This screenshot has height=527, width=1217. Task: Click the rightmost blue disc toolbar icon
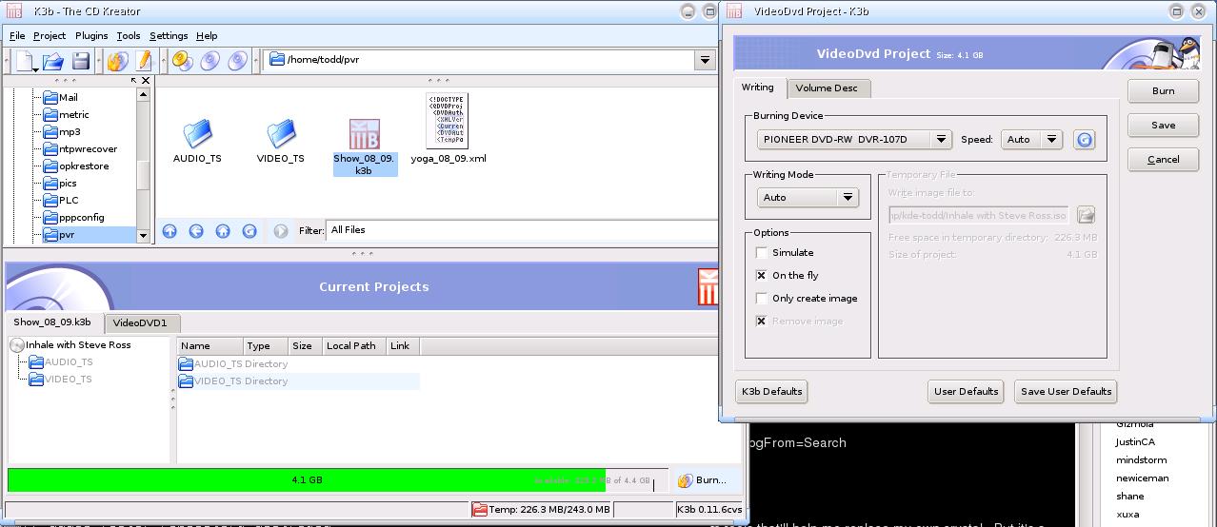pos(238,61)
